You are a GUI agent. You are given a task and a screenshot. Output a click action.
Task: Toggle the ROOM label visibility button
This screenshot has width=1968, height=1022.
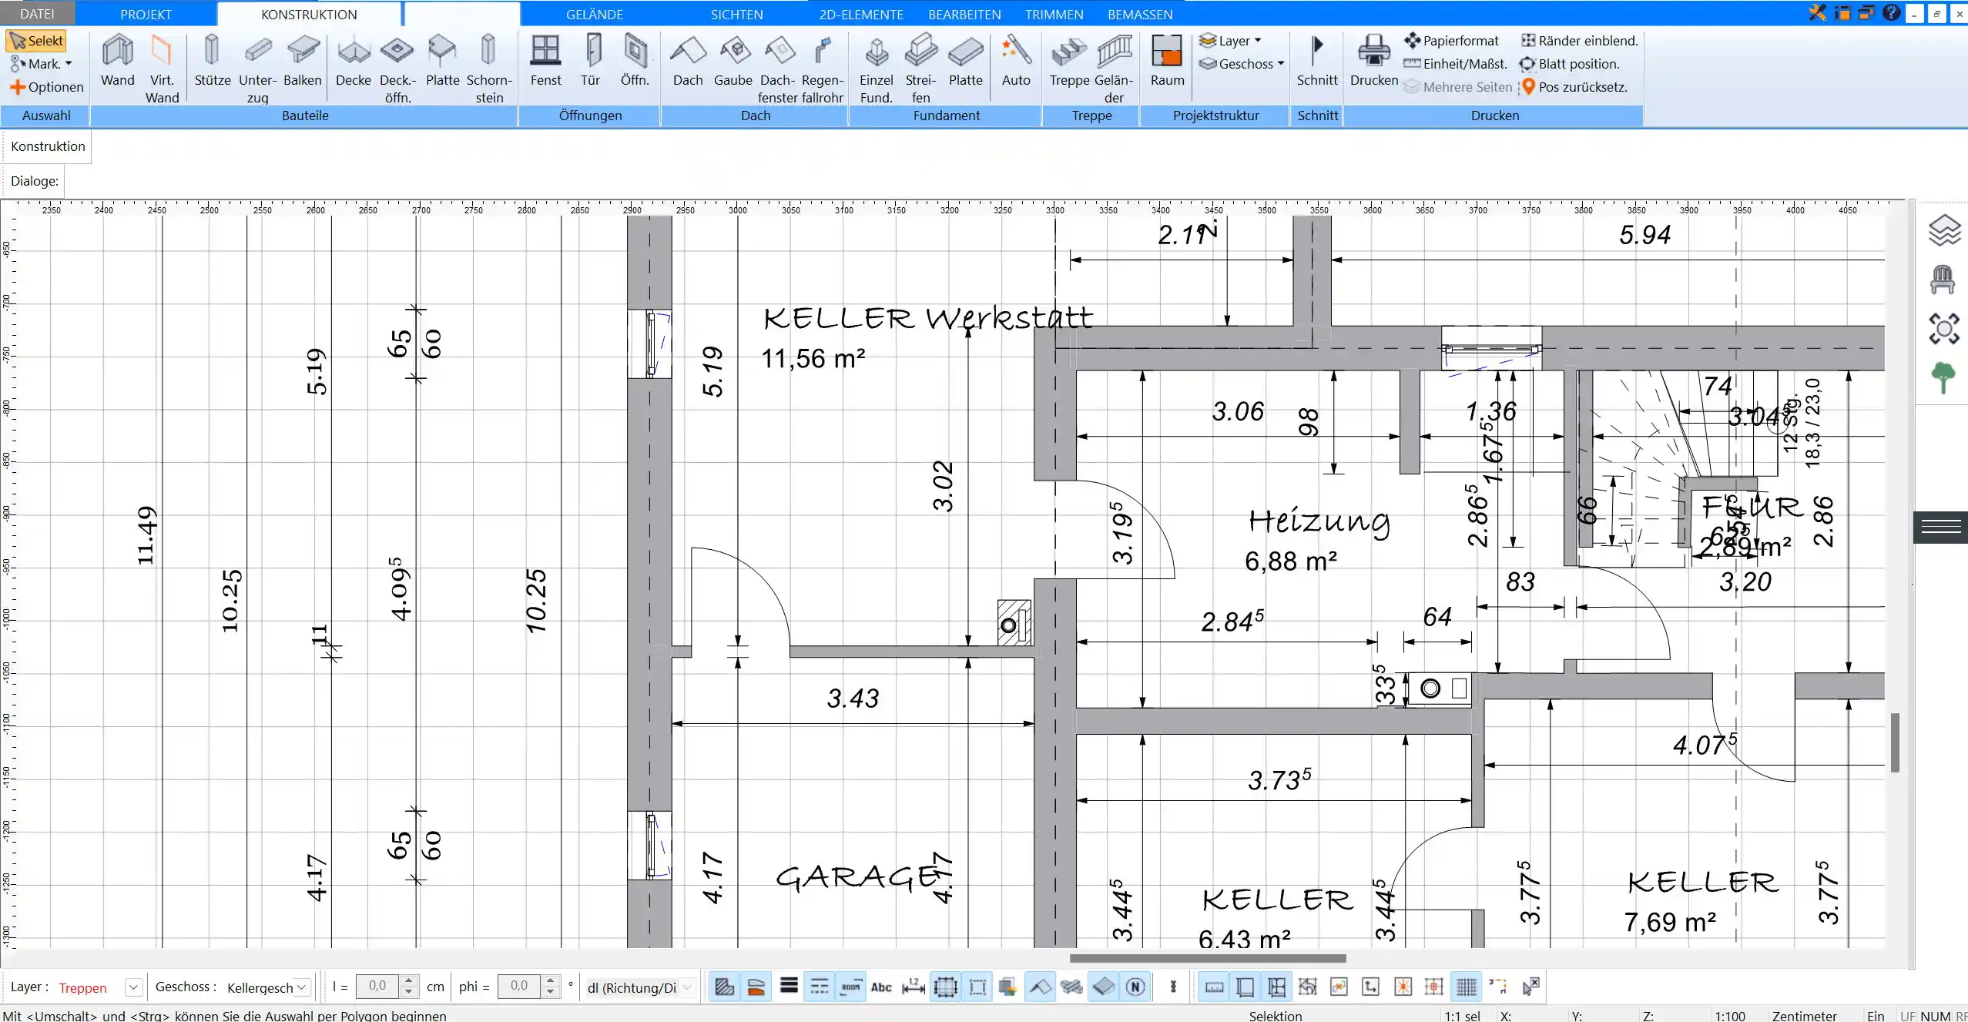click(x=850, y=987)
